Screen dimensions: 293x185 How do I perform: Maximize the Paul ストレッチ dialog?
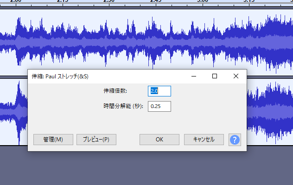pos(215,76)
